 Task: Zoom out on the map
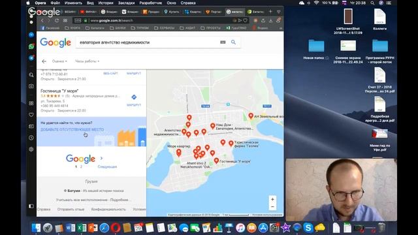click(x=272, y=207)
